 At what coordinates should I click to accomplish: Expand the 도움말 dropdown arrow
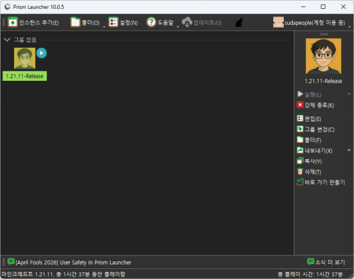tap(178, 27)
